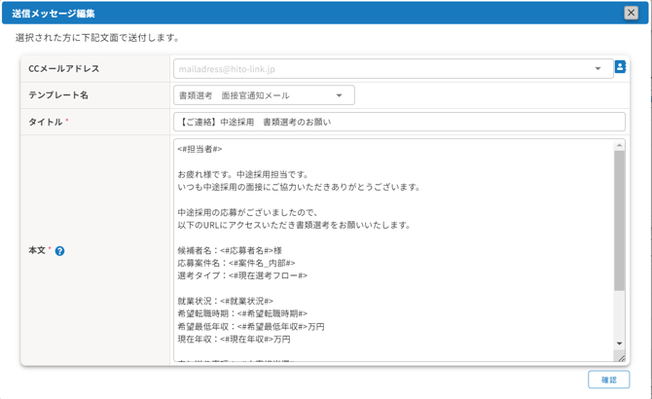Click body scrollbar up arrow

coord(619,146)
